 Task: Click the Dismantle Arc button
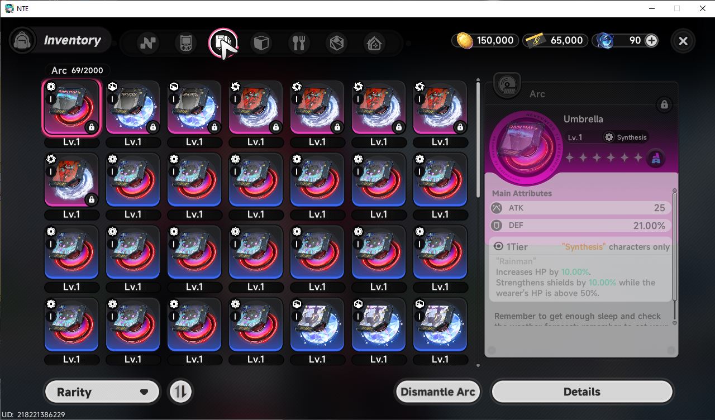coord(438,392)
